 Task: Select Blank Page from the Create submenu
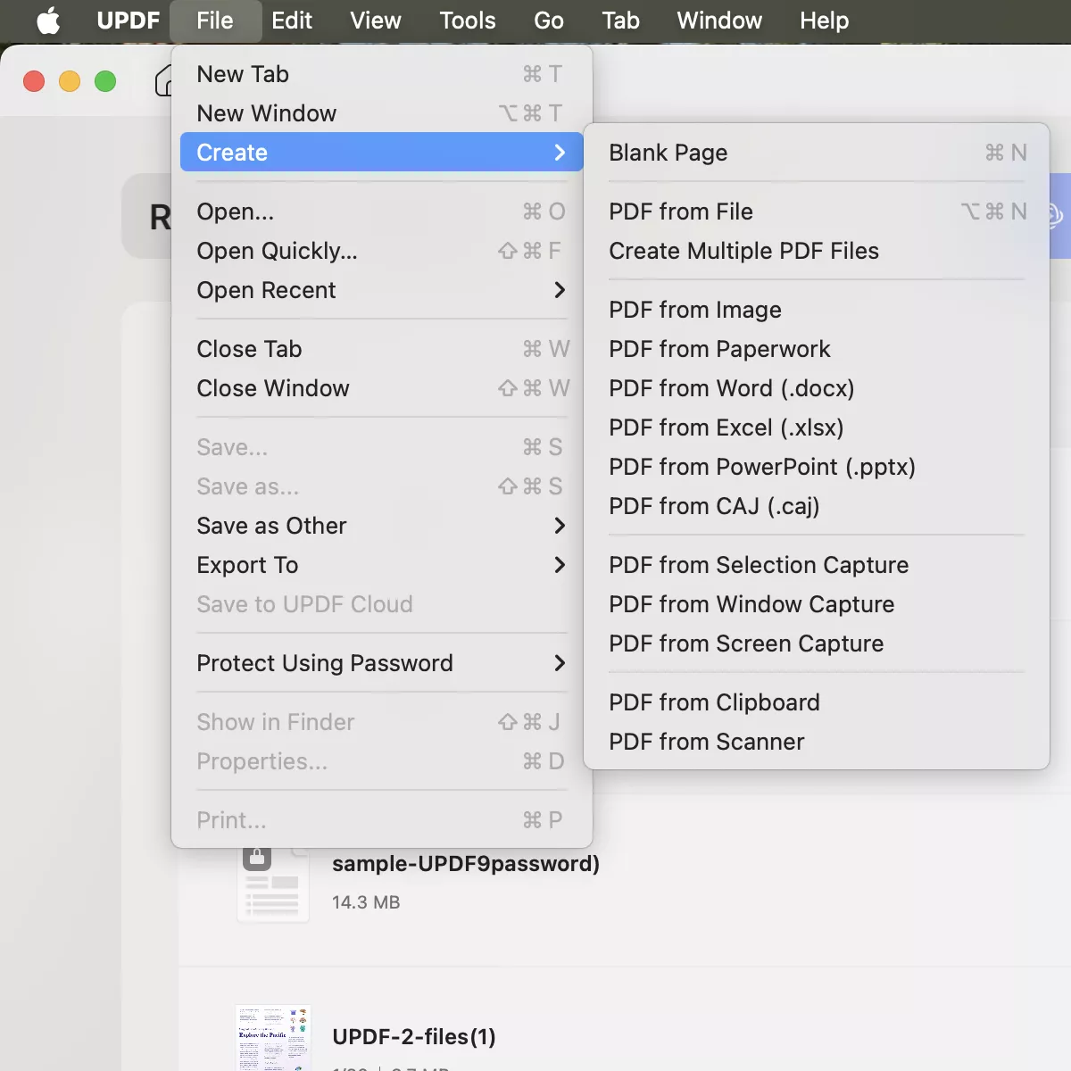[668, 153]
